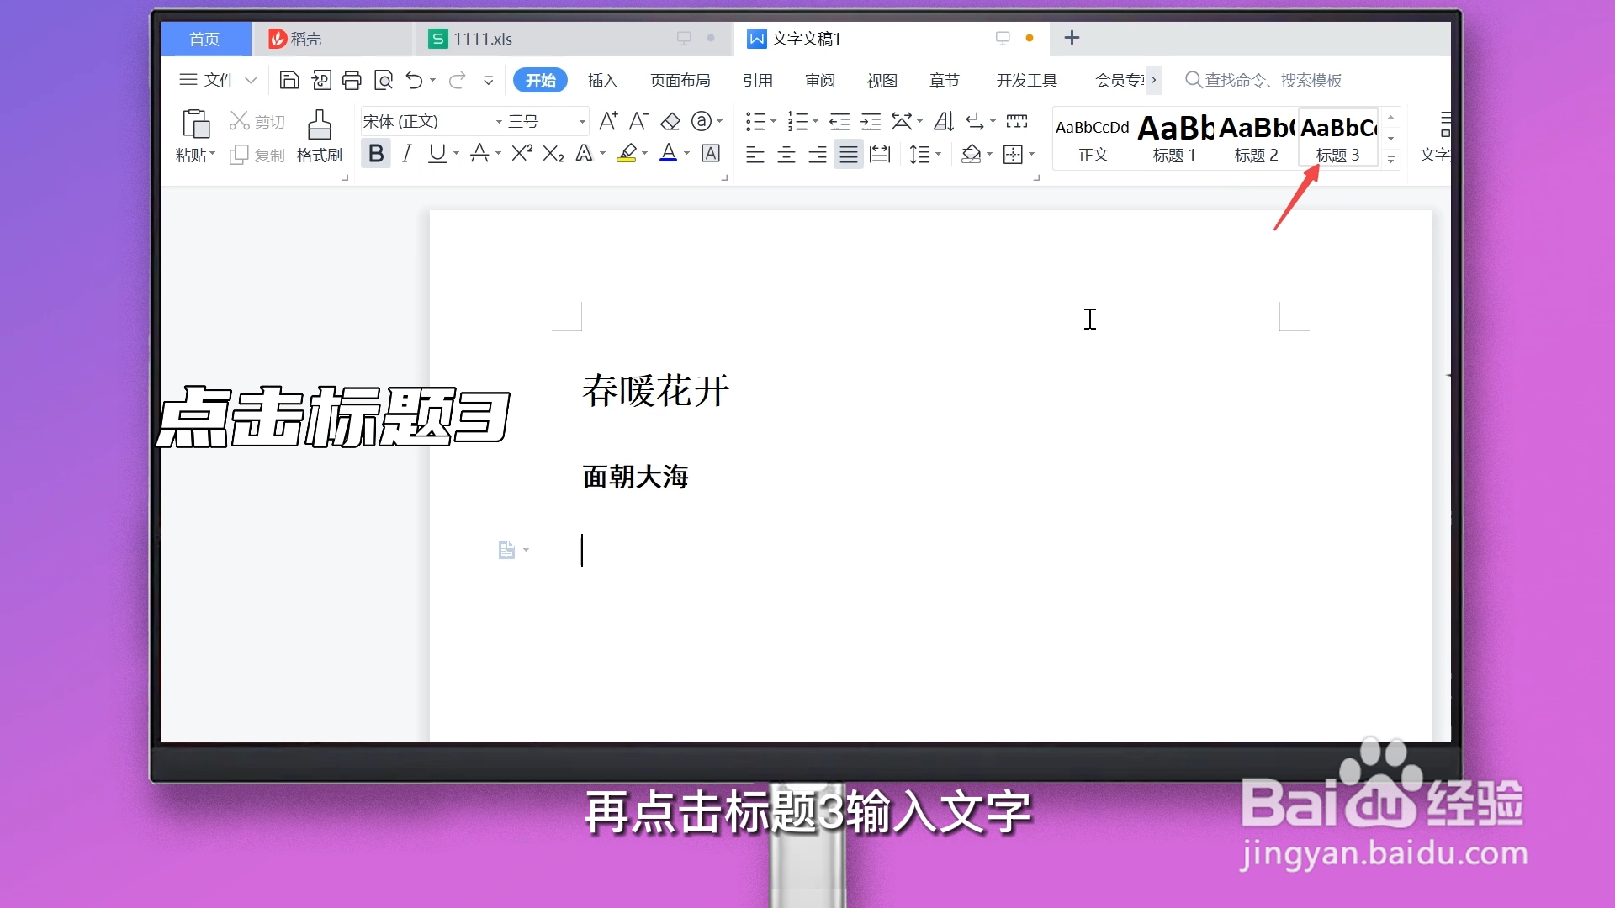Click the distributed alignment icon
Image resolution: width=1615 pixels, height=908 pixels.
click(880, 154)
